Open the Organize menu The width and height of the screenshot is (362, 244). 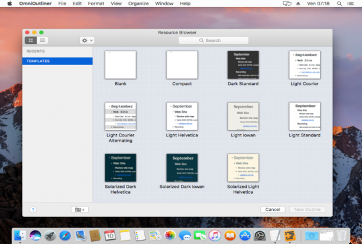138,4
